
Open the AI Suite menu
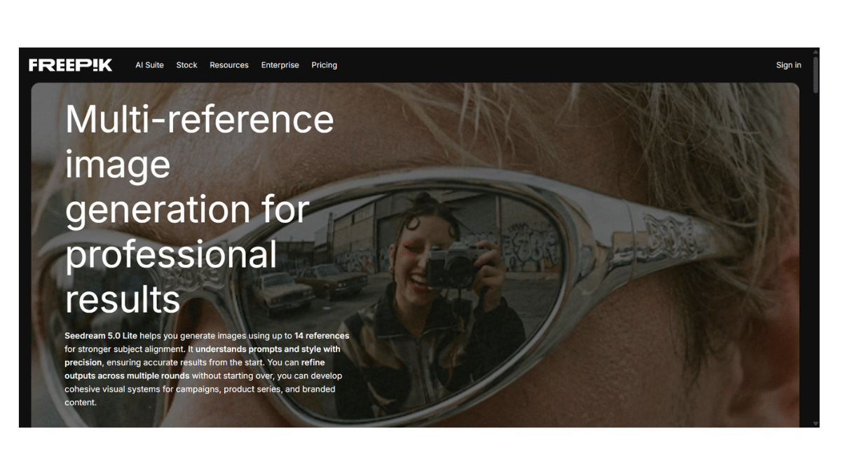click(x=149, y=65)
